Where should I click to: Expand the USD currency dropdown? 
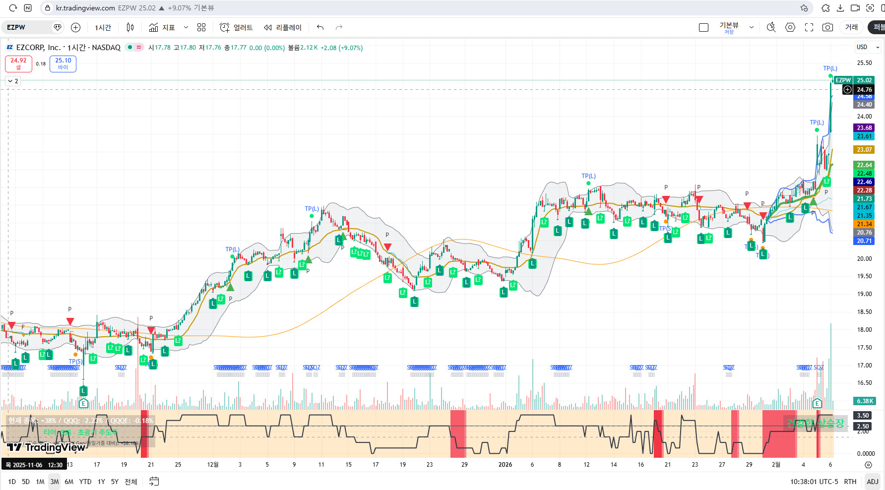click(868, 47)
